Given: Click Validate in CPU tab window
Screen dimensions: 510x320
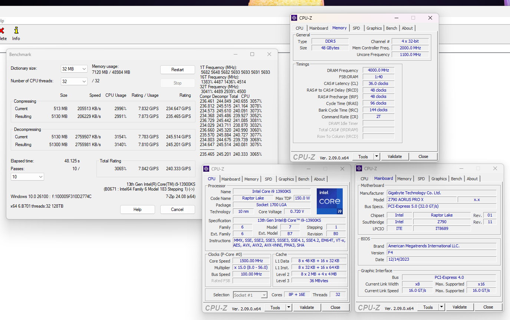Looking at the screenshot, I should pyautogui.click(x=307, y=307).
